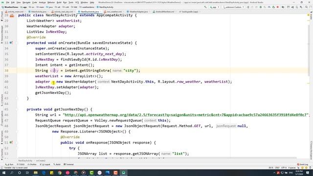
Task: Click the UTF-8 encoding in status bar
Action: [x=284, y=168]
